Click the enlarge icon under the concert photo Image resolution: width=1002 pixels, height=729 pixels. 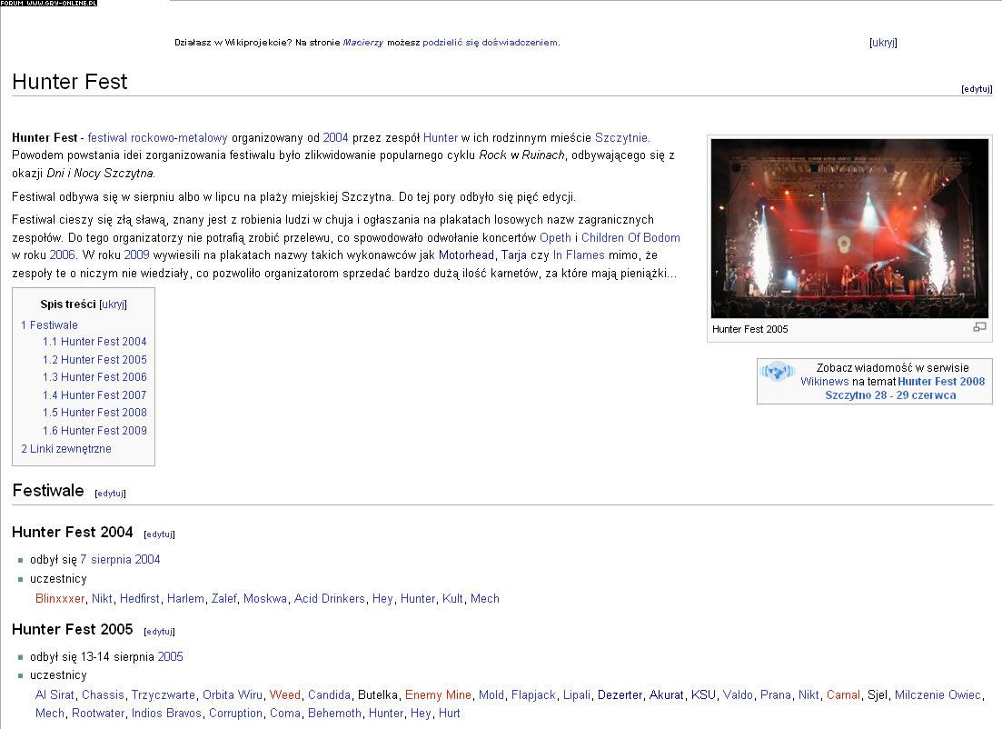point(979,327)
